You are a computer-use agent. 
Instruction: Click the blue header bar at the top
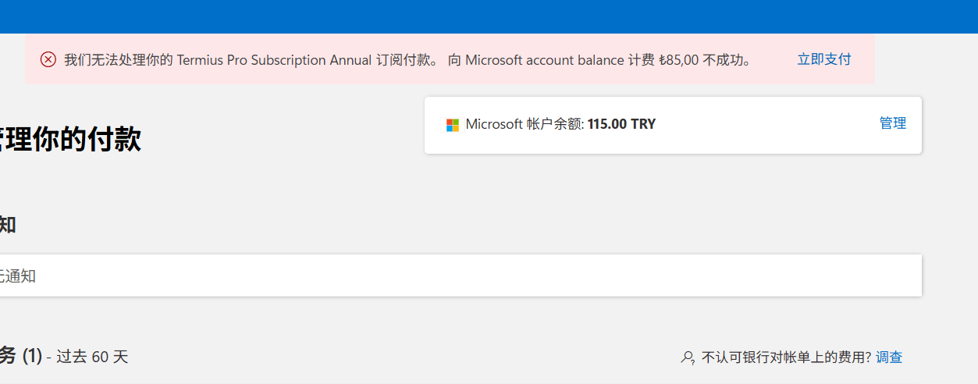click(489, 16)
